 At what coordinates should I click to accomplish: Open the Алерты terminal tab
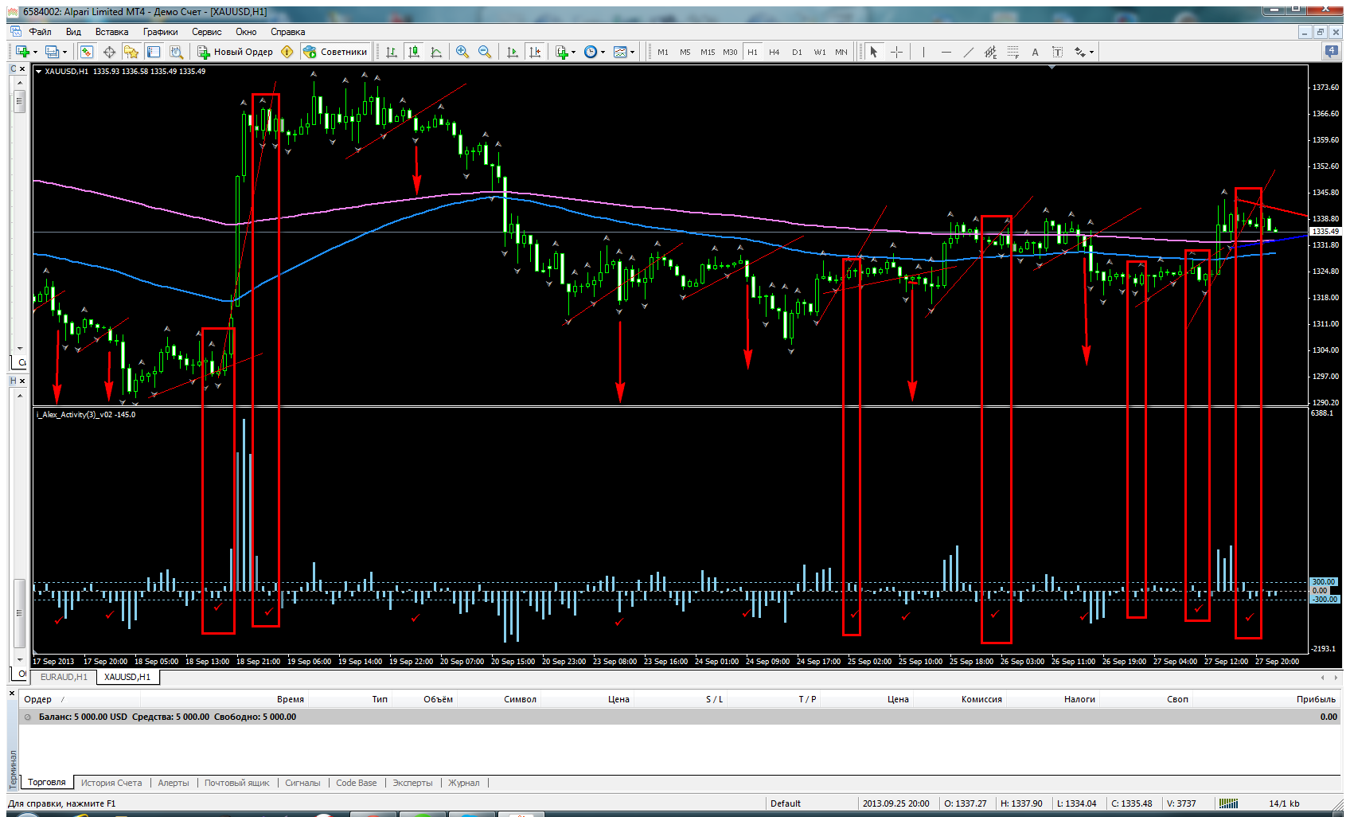click(x=174, y=783)
